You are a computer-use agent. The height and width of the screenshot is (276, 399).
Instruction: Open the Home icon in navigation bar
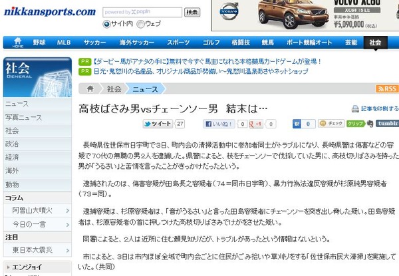pyautogui.click(x=18, y=42)
